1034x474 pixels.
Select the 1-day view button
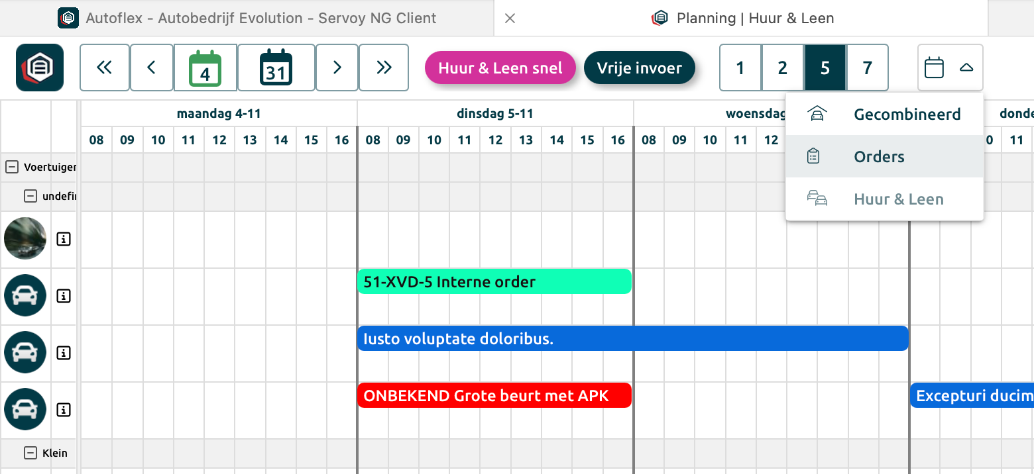pyautogui.click(x=740, y=68)
